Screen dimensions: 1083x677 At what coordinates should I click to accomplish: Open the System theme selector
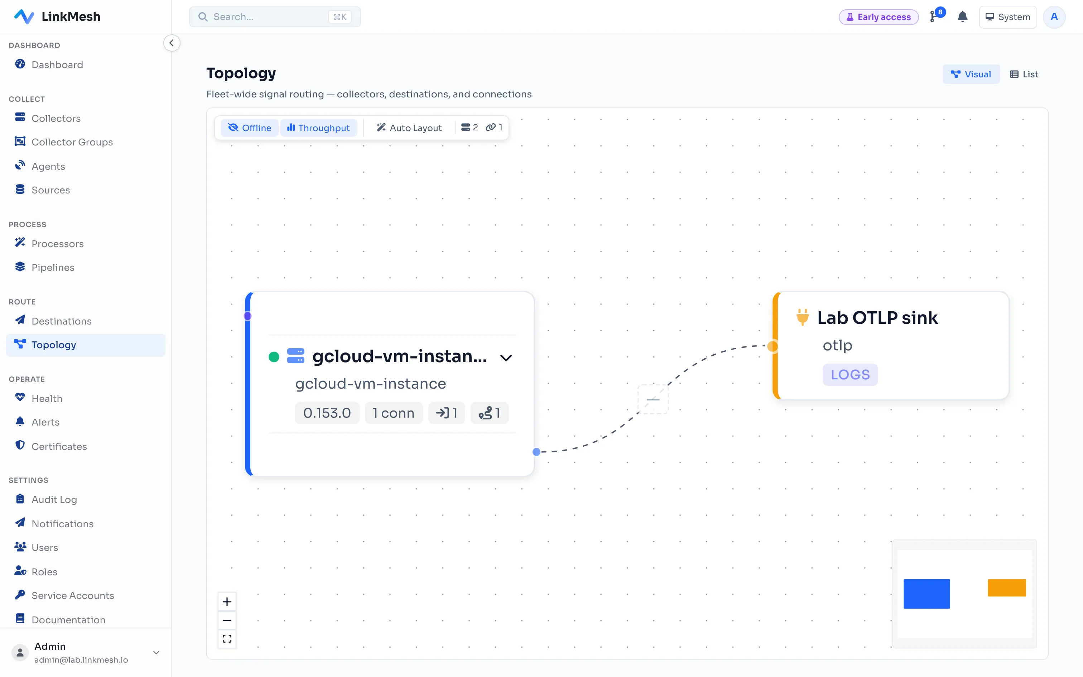tap(1008, 17)
